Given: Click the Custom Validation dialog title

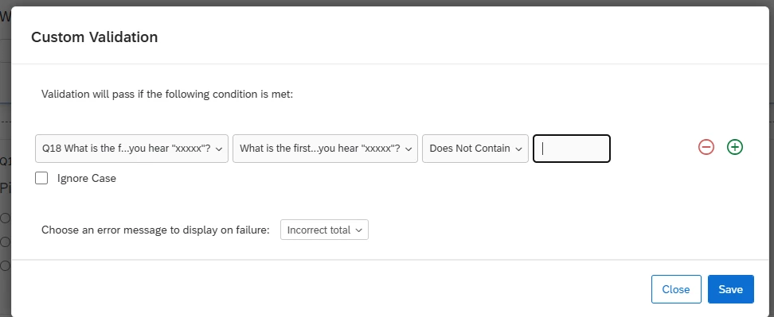Looking at the screenshot, I should click(x=94, y=37).
